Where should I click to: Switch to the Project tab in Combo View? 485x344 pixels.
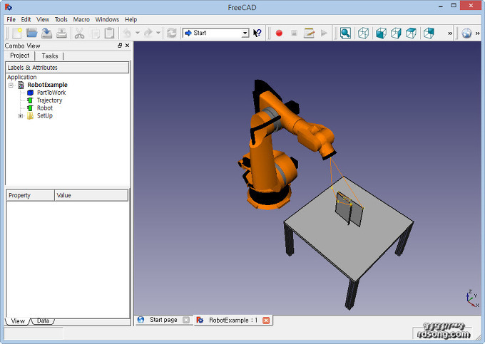(19, 56)
